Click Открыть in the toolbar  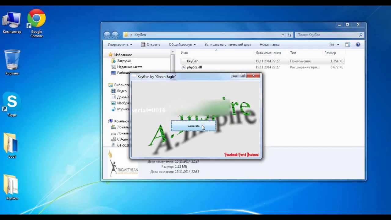(151, 45)
